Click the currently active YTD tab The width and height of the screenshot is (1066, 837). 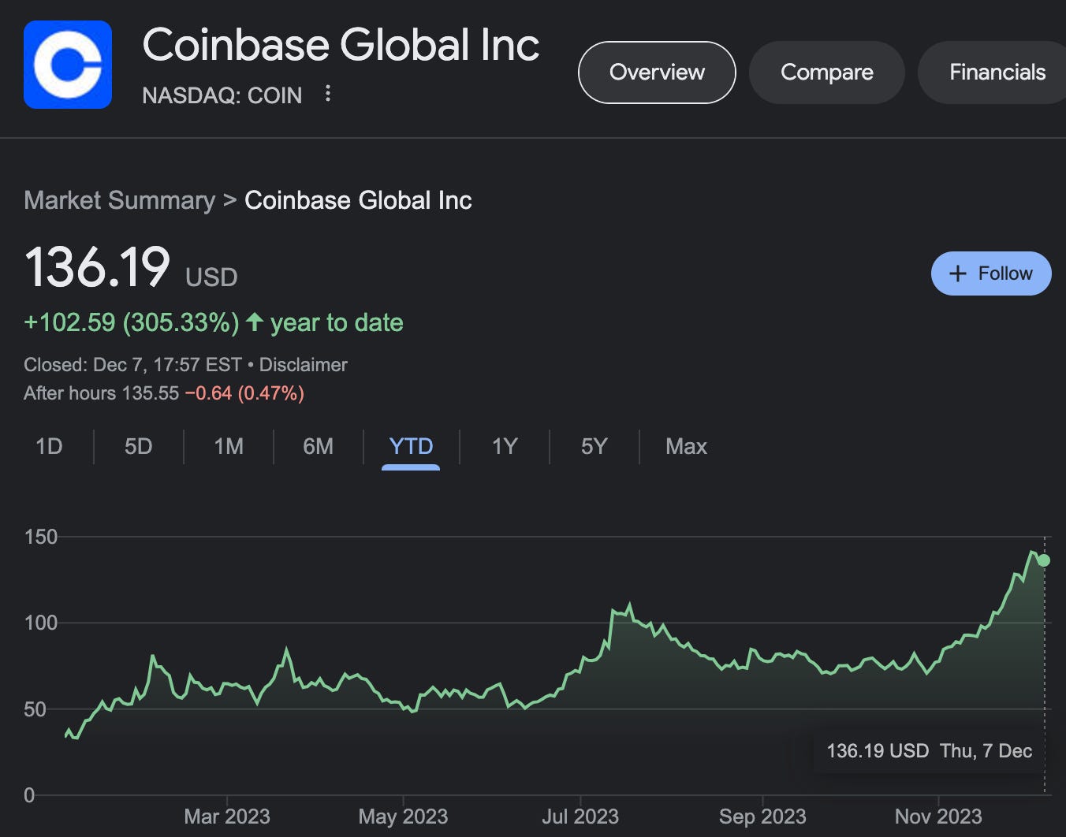410,446
